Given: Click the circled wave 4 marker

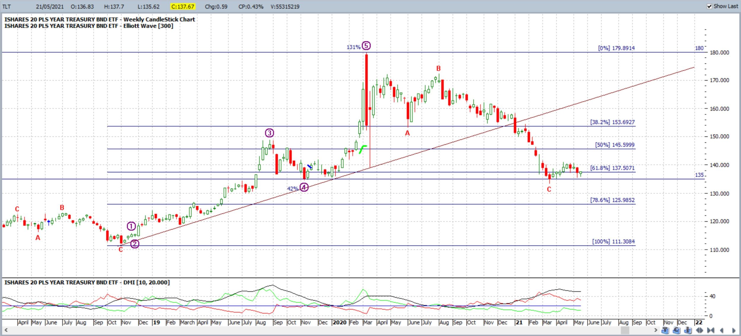Looking at the screenshot, I should point(304,187).
